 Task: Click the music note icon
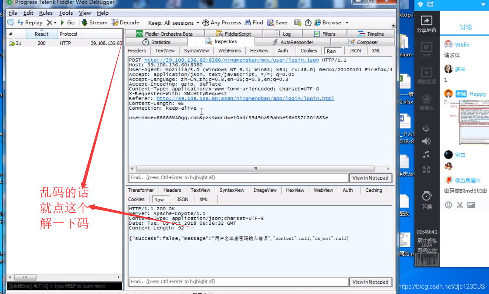[x=427, y=155]
